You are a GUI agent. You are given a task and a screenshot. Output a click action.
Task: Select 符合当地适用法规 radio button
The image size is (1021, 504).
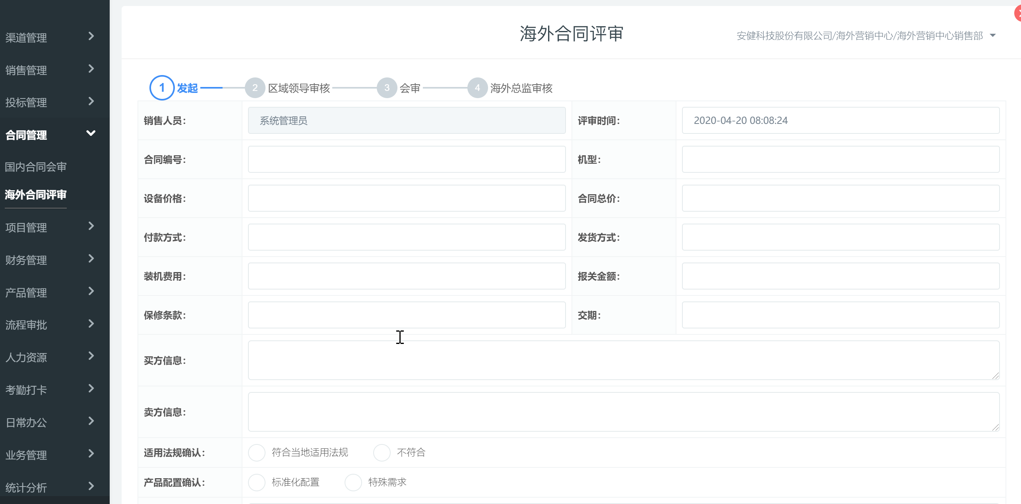tap(257, 453)
